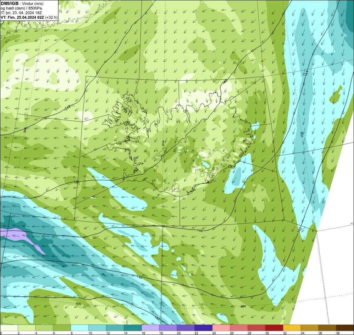Screen dimensions: 354x335
Task: Select the 32–34 m/s yellow legend swatch
Action: [292, 328]
